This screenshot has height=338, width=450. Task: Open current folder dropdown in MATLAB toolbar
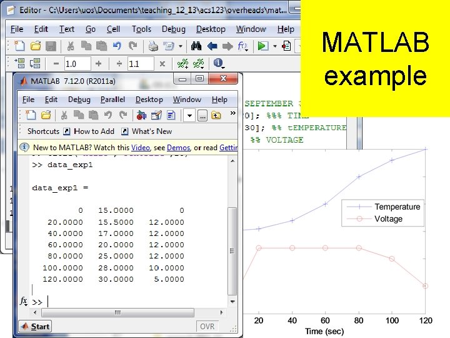[189, 116]
